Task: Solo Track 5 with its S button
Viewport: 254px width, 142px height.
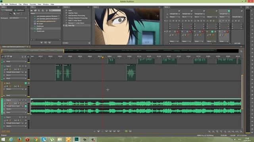Action: coord(23,117)
